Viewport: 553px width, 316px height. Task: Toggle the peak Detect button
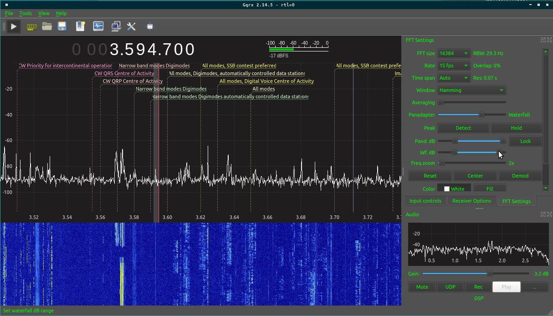[x=463, y=128]
